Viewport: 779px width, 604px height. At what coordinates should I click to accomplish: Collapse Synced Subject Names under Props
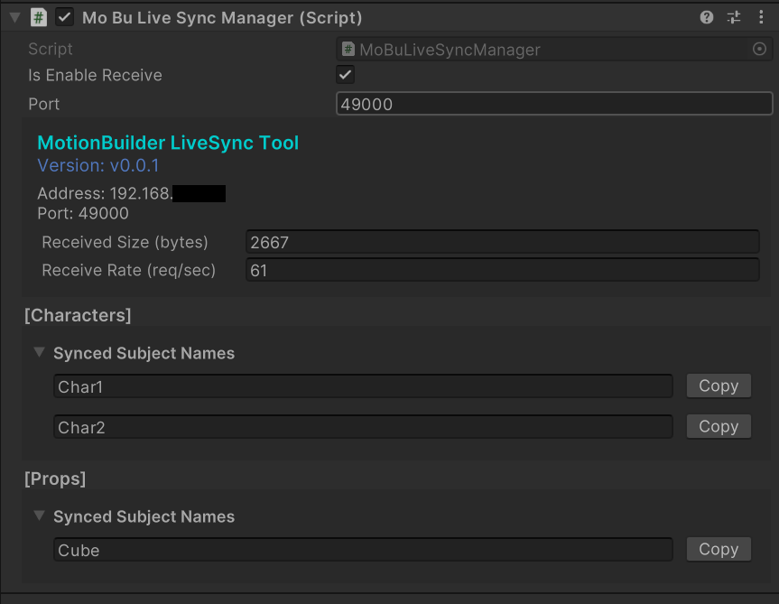[x=39, y=516]
